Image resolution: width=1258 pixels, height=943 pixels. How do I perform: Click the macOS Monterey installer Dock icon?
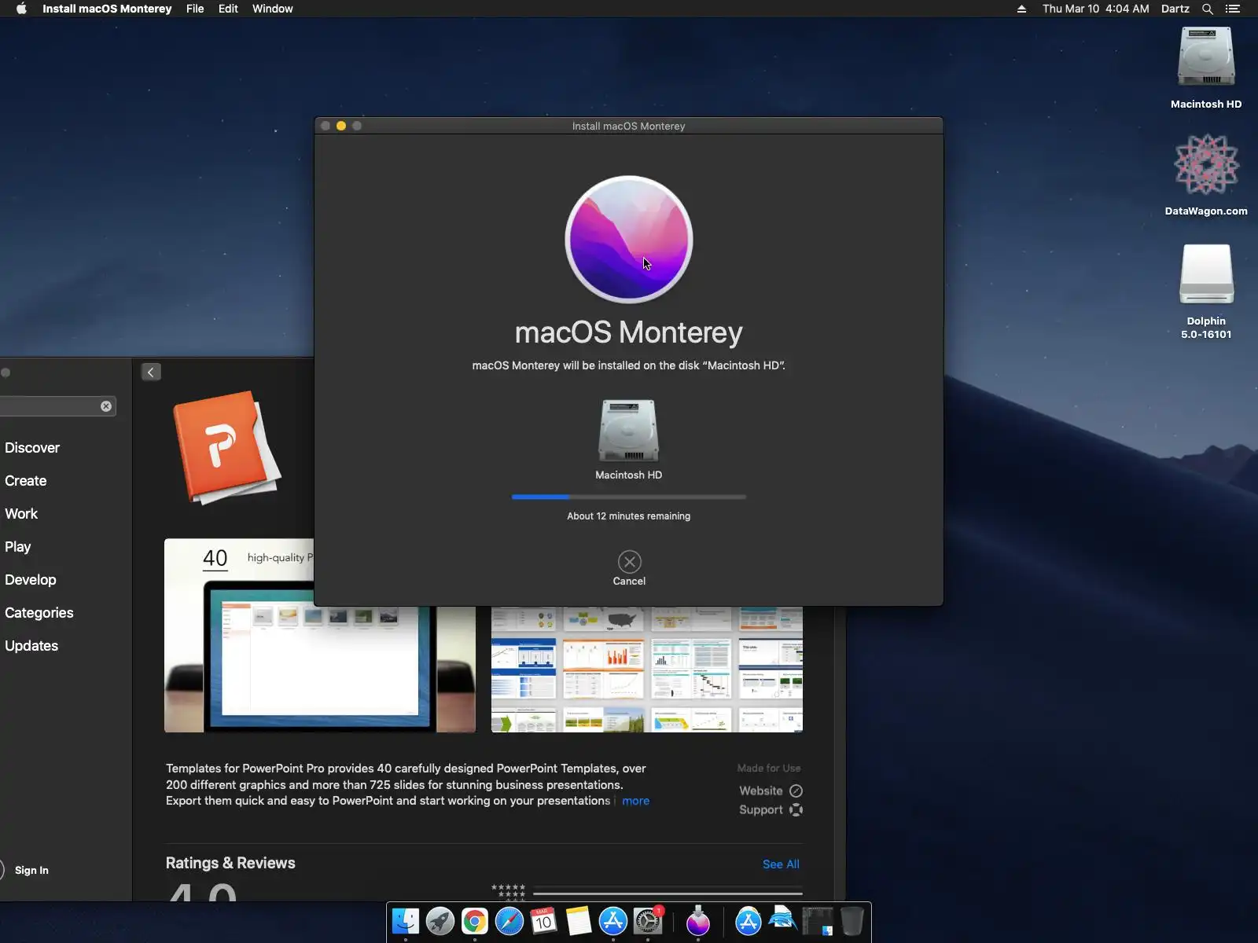(x=698, y=921)
